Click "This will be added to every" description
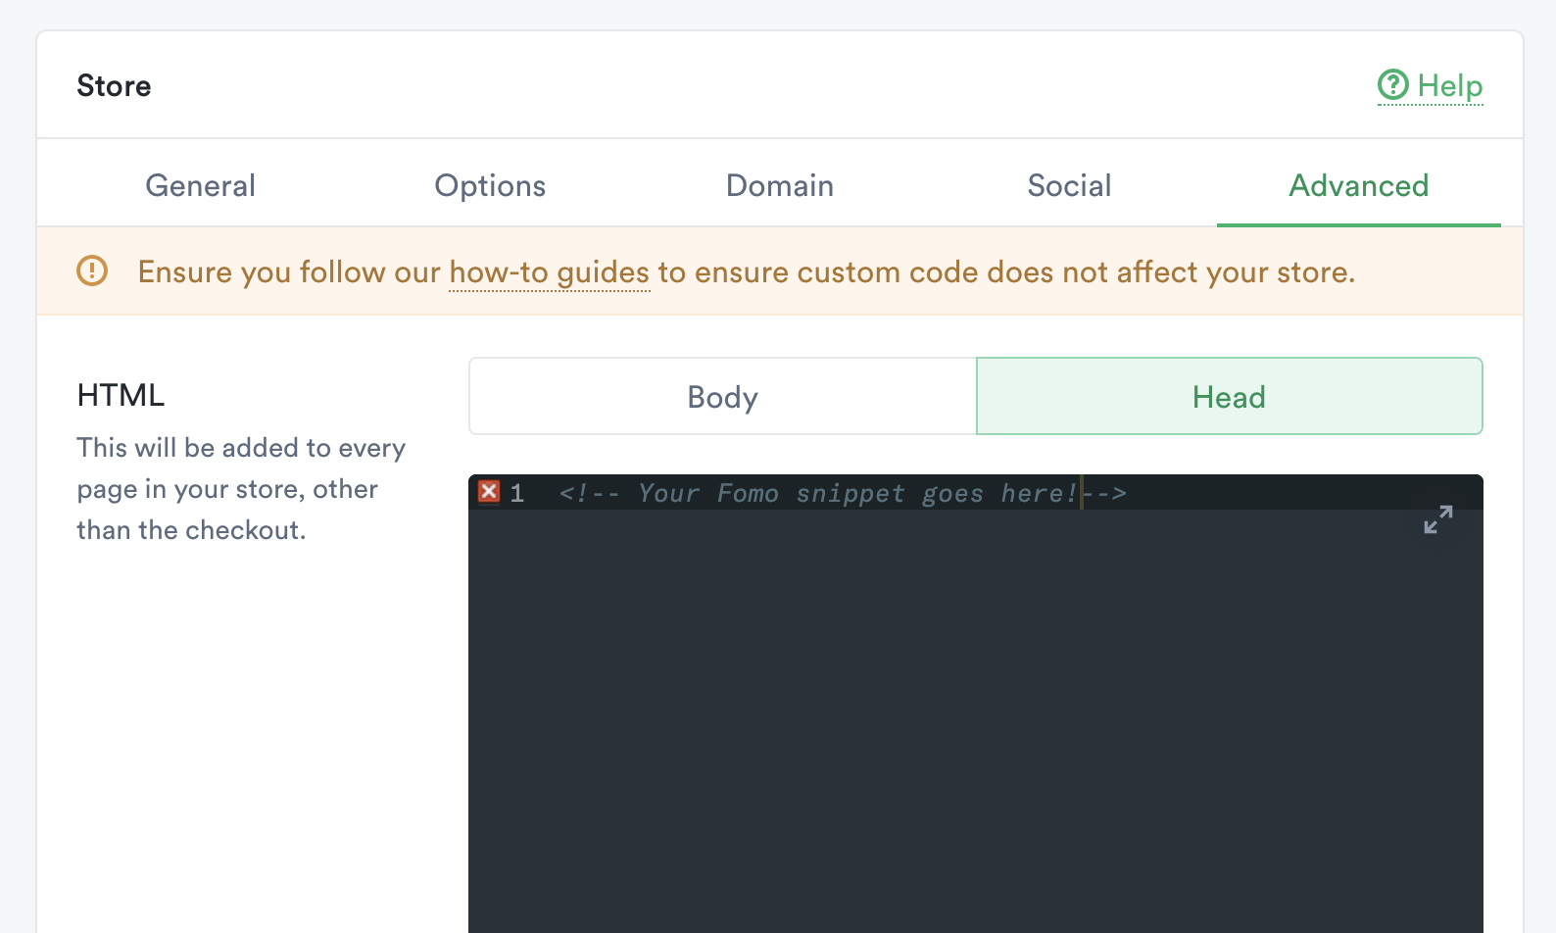The image size is (1556, 933). tap(241, 448)
